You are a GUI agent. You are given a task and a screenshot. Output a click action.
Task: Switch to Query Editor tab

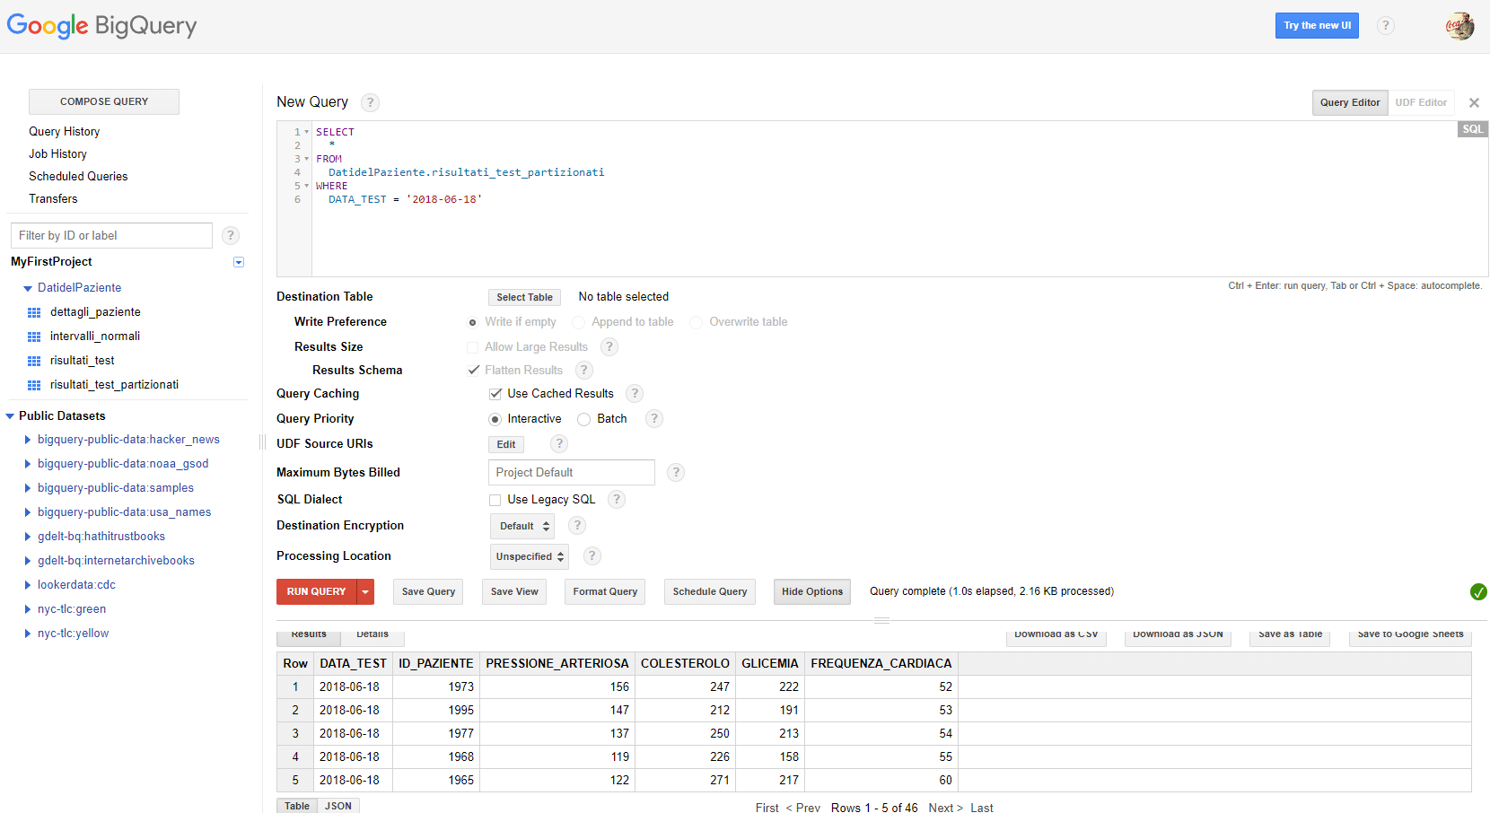1350,102
